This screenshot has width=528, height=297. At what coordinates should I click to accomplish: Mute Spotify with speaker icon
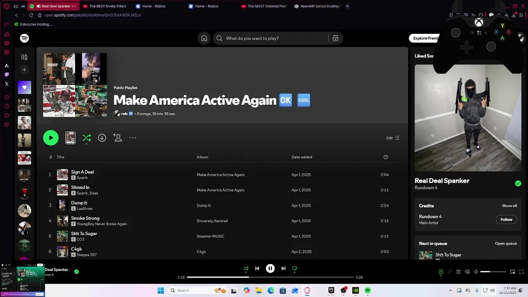tap(476, 272)
